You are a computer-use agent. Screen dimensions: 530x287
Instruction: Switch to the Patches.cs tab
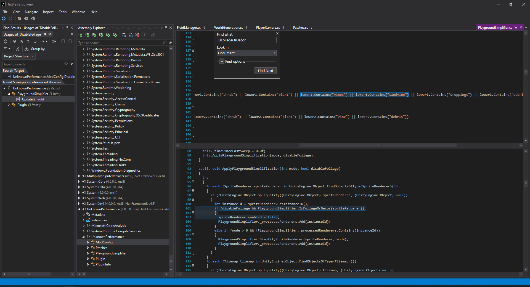pos(300,28)
